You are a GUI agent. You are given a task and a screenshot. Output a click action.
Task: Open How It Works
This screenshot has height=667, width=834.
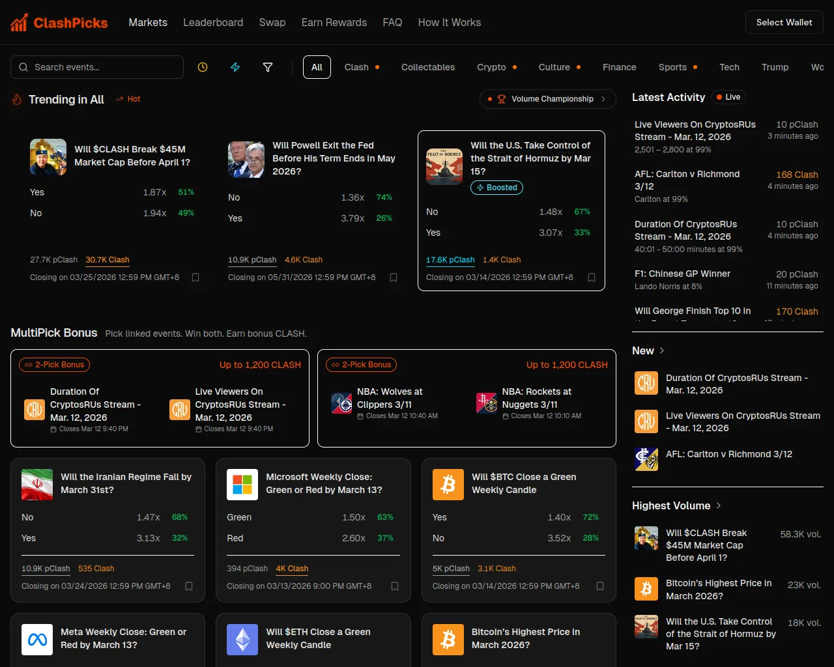450,22
